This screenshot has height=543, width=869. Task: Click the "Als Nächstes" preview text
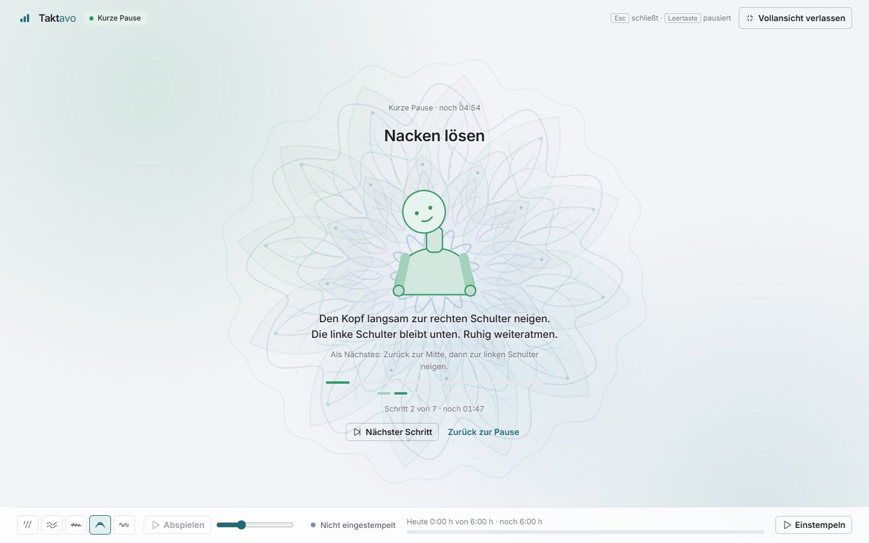point(434,360)
